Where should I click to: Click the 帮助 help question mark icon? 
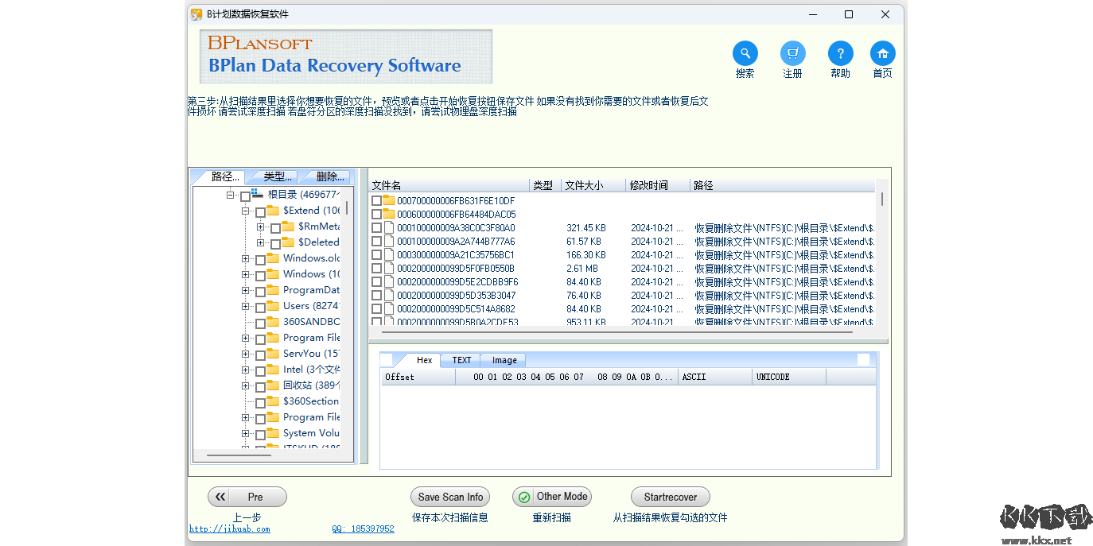pos(840,53)
